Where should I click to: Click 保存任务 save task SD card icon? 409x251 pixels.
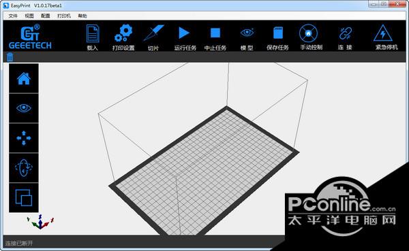(x=278, y=33)
